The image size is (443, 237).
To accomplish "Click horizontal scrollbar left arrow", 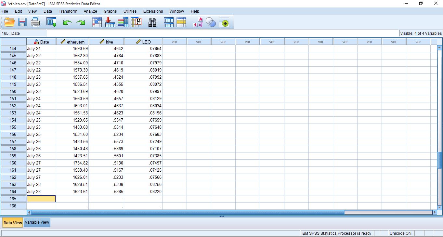I will click(x=29, y=212).
